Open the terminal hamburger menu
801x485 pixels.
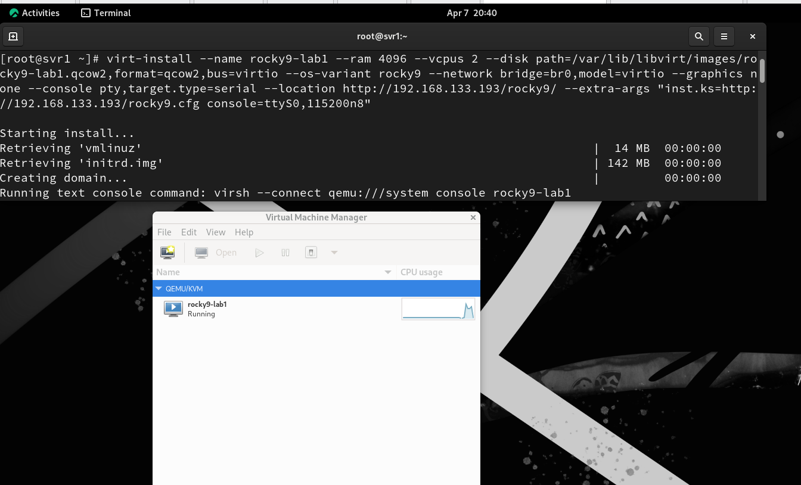click(724, 36)
